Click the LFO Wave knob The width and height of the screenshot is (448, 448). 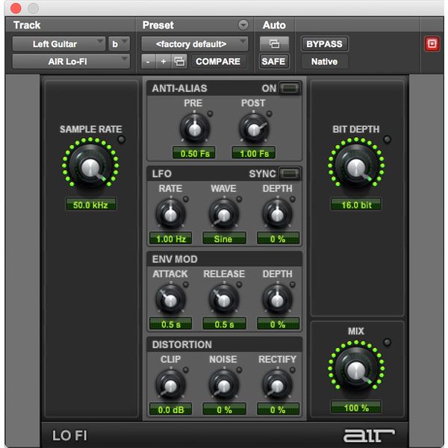[x=224, y=214]
